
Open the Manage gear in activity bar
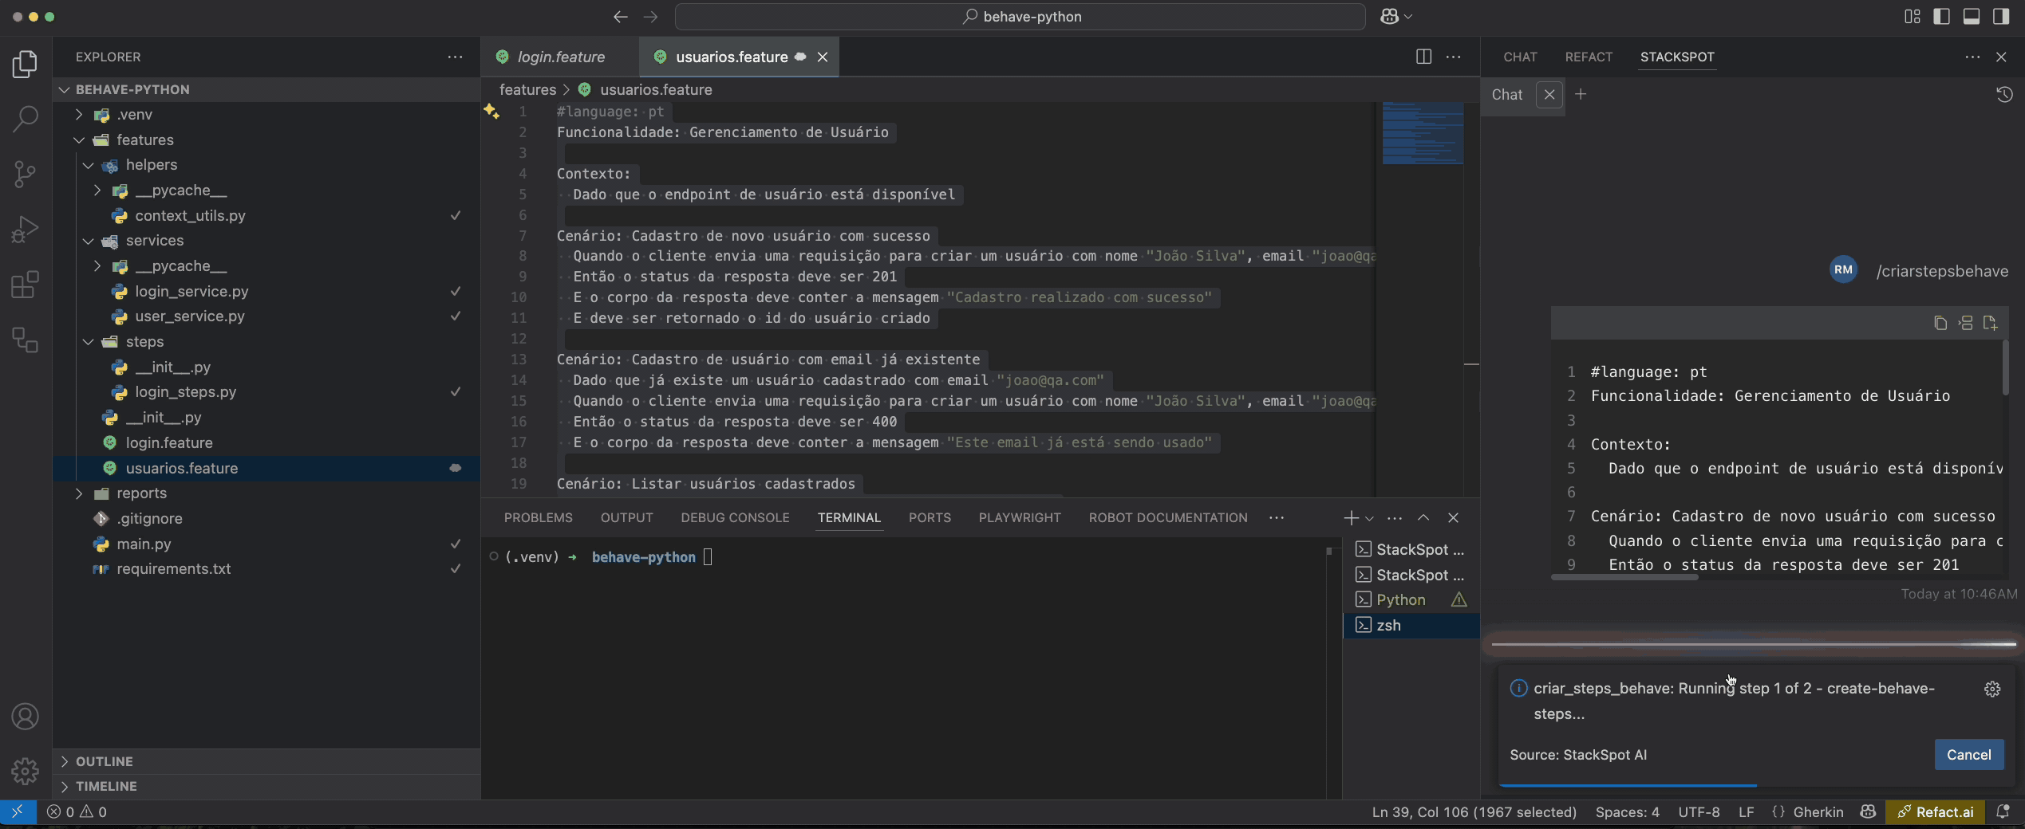point(25,771)
